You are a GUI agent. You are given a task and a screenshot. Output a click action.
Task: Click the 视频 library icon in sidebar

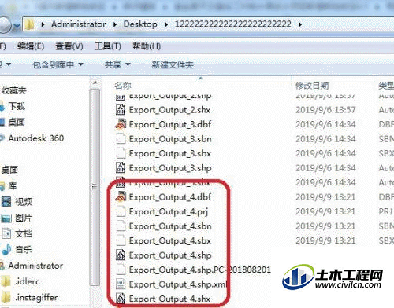6,202
